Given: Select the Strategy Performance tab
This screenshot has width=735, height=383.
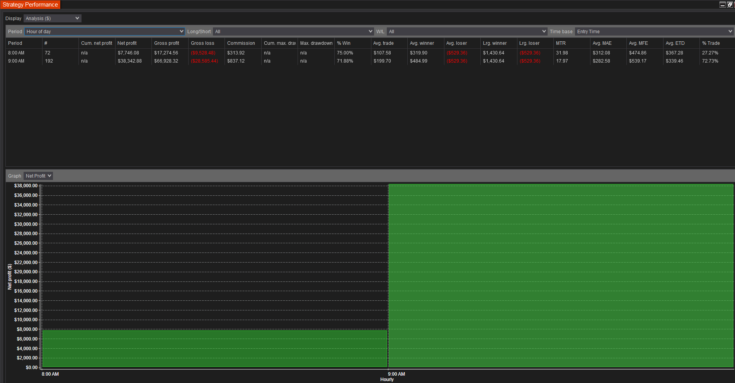Looking at the screenshot, I should coord(30,5).
